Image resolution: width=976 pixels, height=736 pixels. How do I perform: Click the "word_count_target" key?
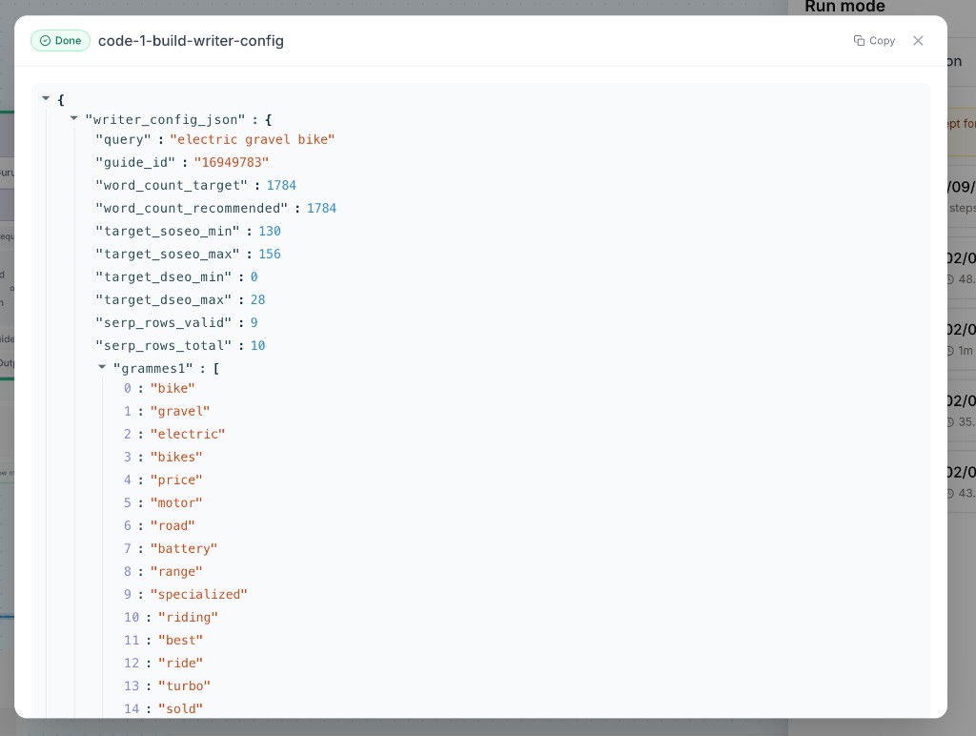click(x=172, y=186)
